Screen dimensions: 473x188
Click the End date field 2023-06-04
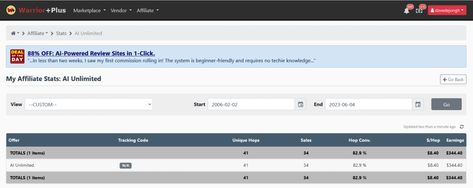(369, 105)
